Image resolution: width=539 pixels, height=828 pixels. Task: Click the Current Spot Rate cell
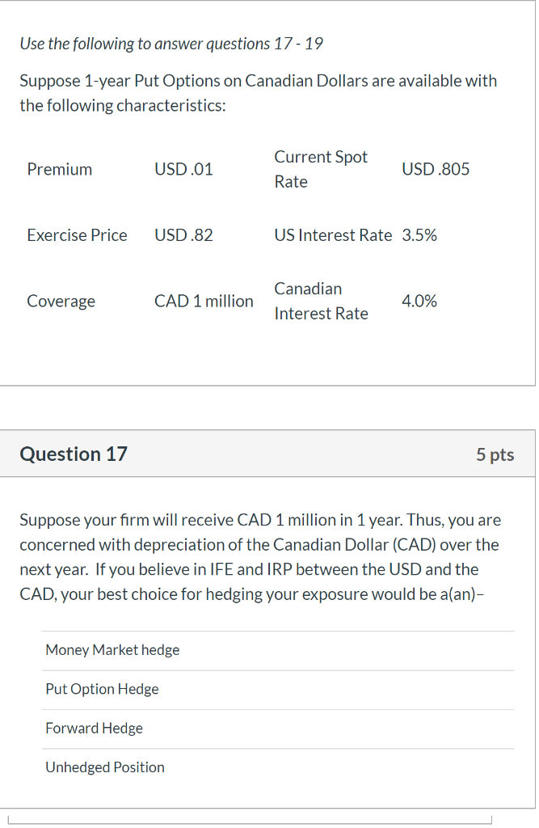pyautogui.click(x=321, y=169)
